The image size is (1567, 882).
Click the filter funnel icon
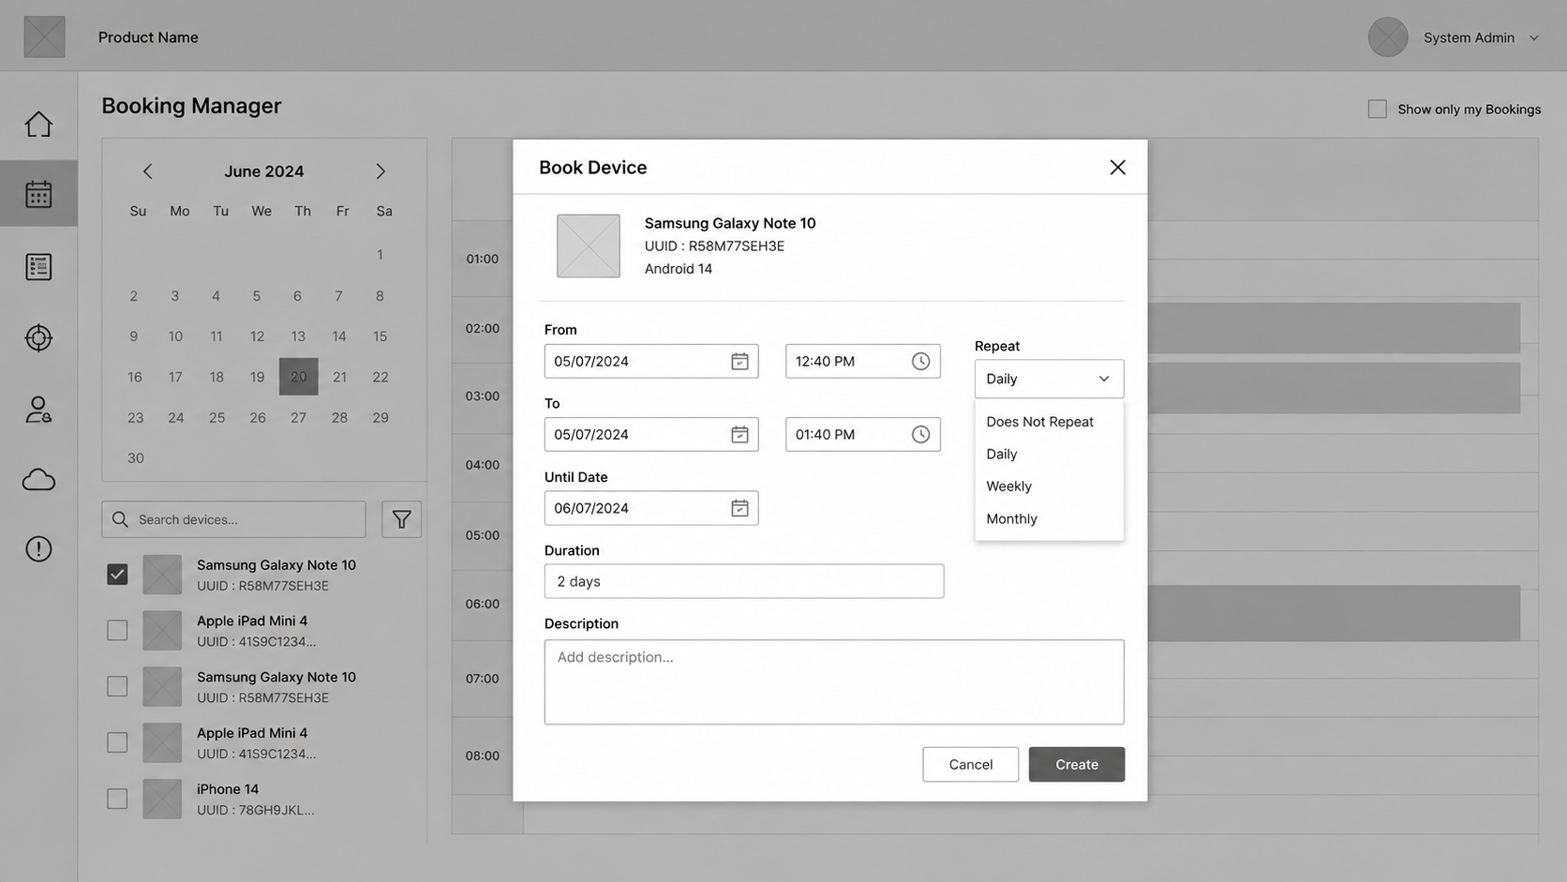(x=401, y=519)
